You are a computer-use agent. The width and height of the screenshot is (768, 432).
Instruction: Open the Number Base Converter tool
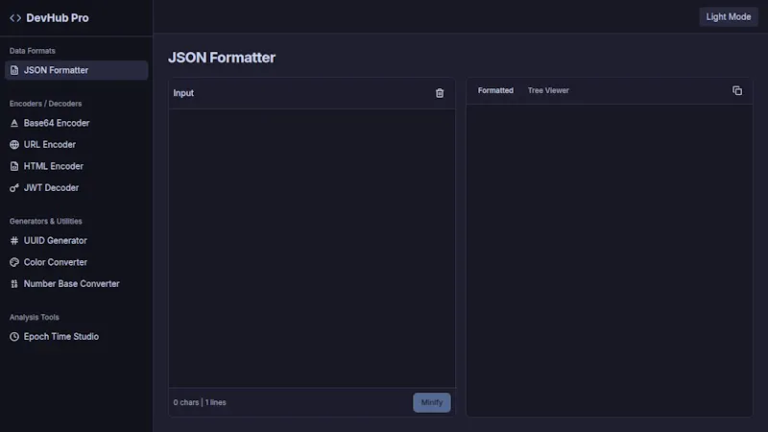pos(77,284)
